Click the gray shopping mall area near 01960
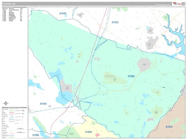This screenshot has width=187, height=140. click(144, 65)
